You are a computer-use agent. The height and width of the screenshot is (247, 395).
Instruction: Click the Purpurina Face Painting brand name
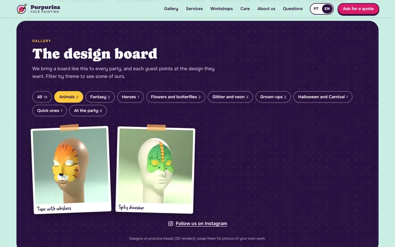tap(45, 9)
